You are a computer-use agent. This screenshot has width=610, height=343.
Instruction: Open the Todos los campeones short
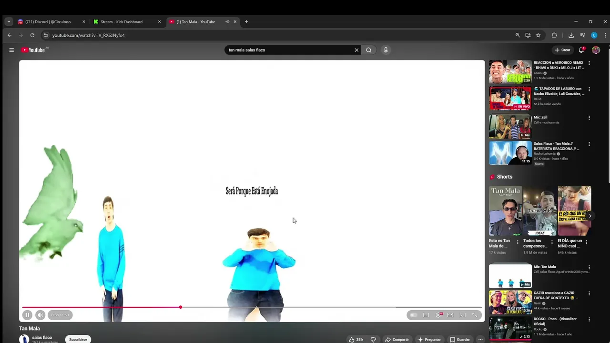tap(540, 211)
